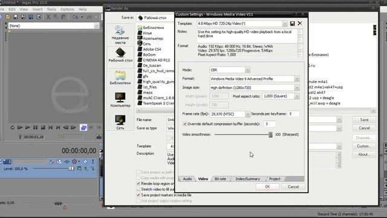
Task: Switch to the Project tab
Action: pyautogui.click(x=275, y=179)
